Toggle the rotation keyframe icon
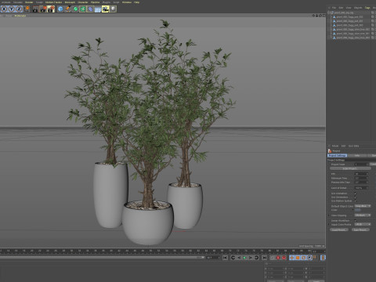This screenshot has width=376, height=282. pos(303,258)
